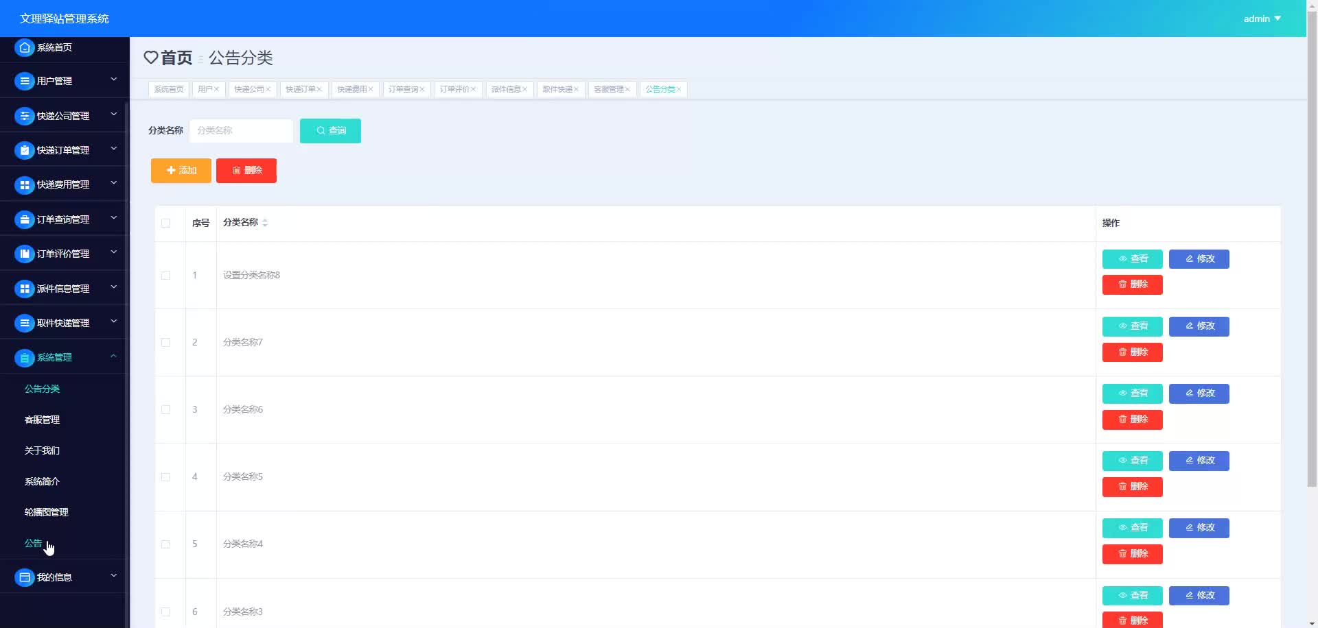Expand the 派件信息管理 menu chevron
Viewport: 1318px width, 628px height.
pyautogui.click(x=114, y=287)
